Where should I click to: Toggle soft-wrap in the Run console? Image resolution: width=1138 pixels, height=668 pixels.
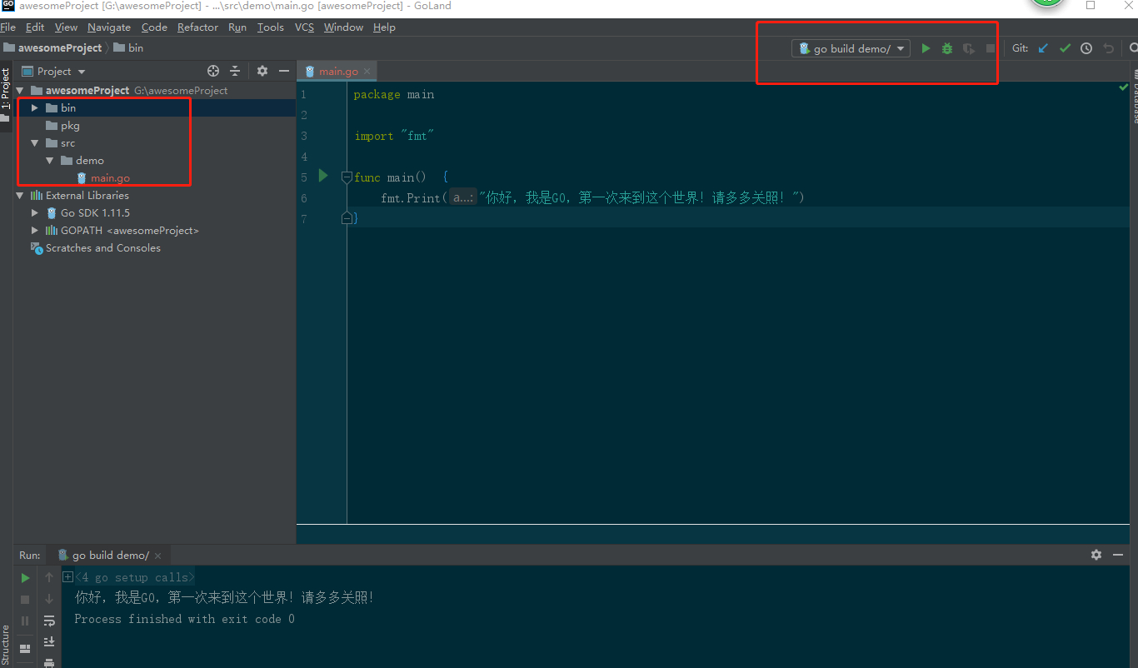[49, 621]
